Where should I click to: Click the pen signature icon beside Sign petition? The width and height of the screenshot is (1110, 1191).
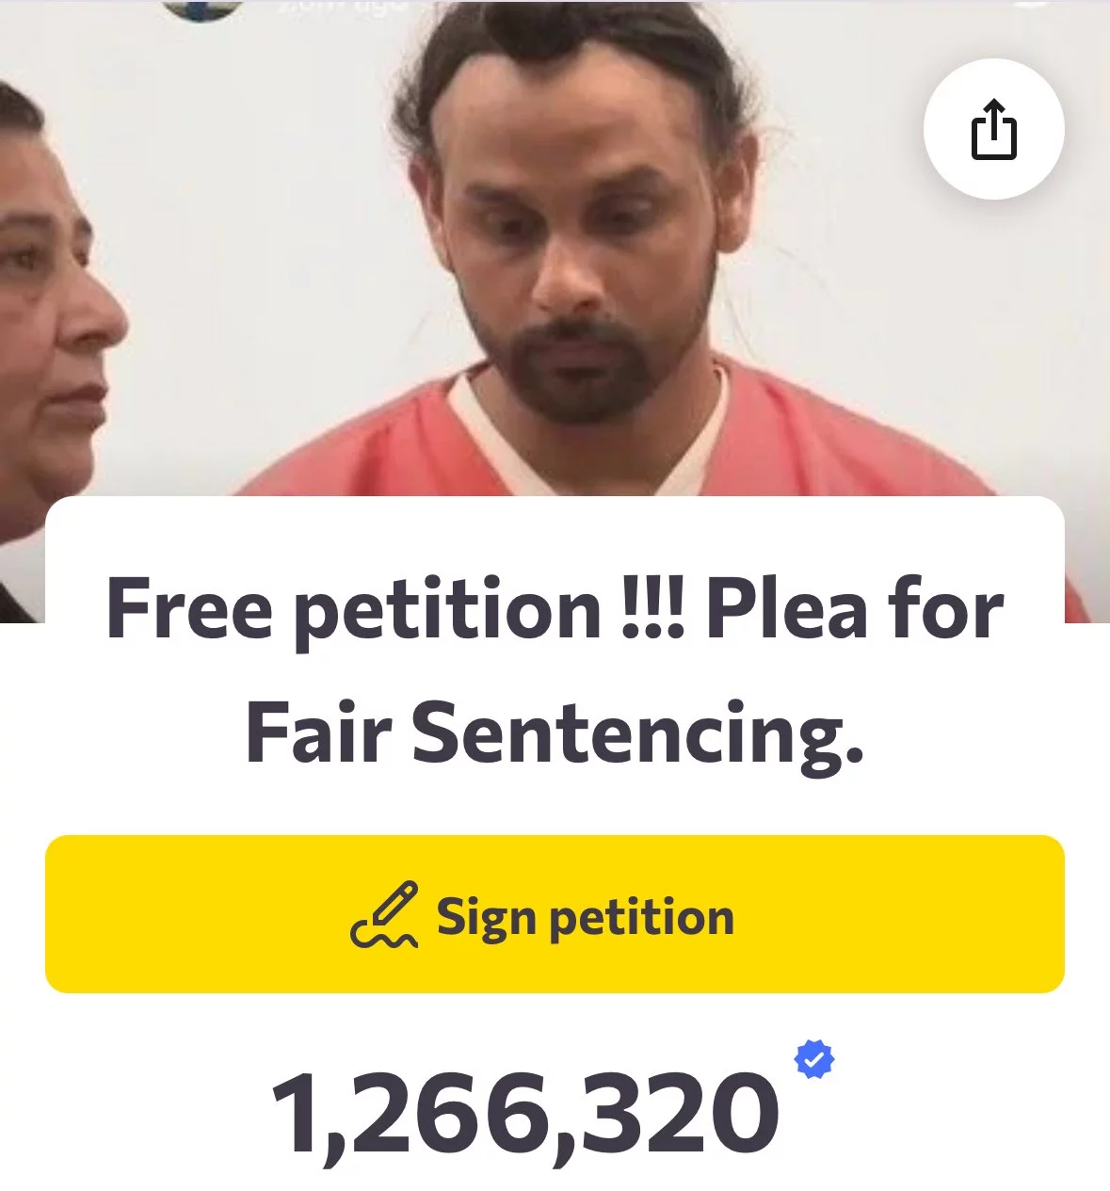[x=384, y=915]
